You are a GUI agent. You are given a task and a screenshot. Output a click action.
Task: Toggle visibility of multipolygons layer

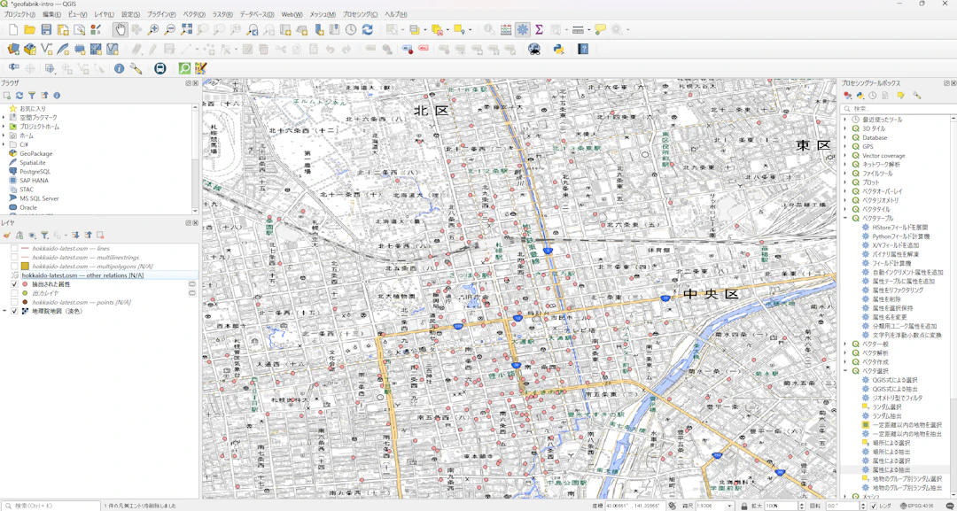15,267
